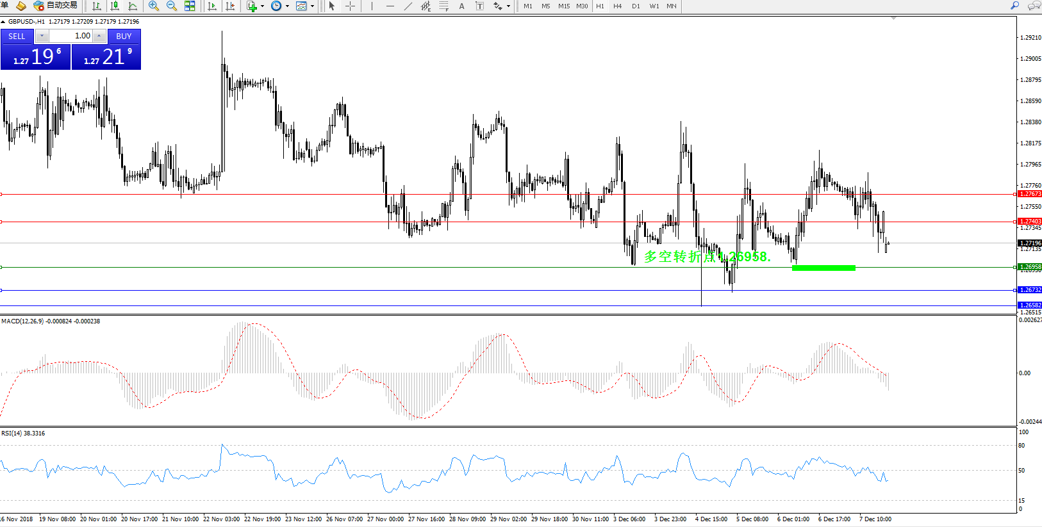Viewport: 1042px width, 527px height.
Task: Click the Zoom In magnifier icon
Action: coord(154,6)
